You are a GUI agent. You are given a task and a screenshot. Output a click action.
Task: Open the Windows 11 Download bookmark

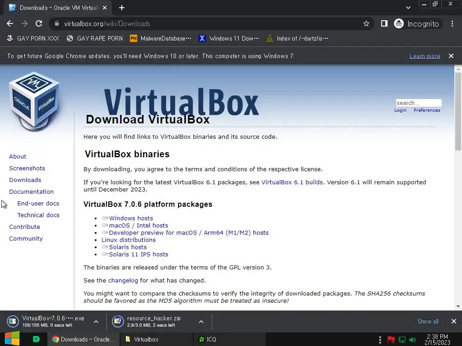(x=229, y=38)
